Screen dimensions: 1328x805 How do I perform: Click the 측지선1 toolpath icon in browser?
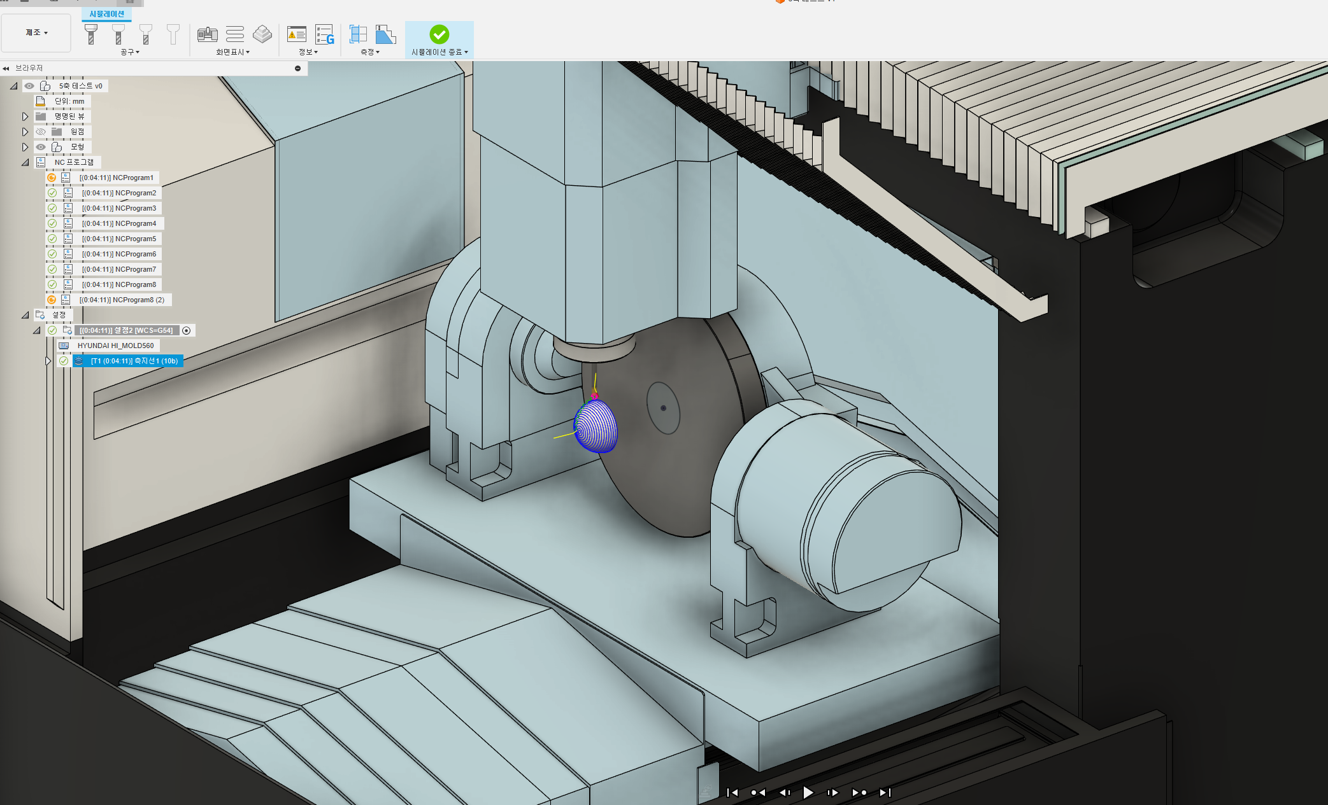(x=78, y=361)
